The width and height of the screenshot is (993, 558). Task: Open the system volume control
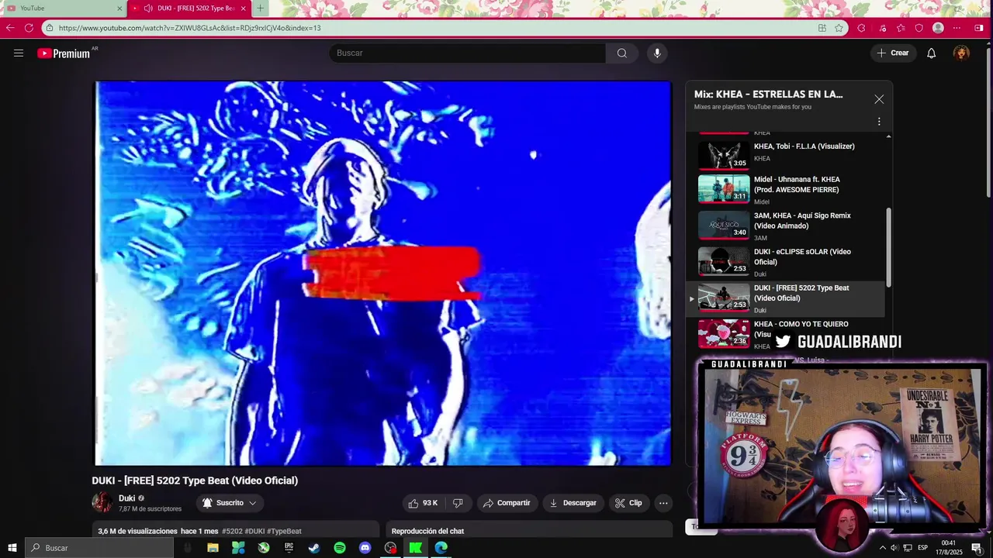pos(894,548)
